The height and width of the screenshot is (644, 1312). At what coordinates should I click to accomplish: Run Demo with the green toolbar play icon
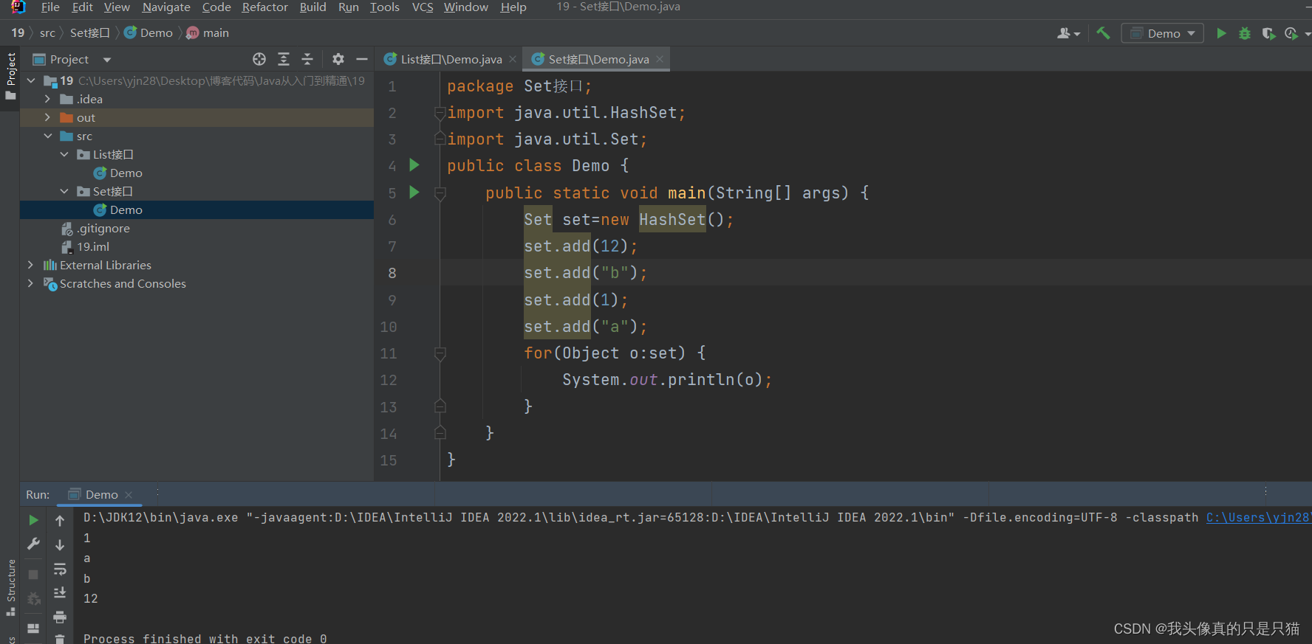point(1221,33)
